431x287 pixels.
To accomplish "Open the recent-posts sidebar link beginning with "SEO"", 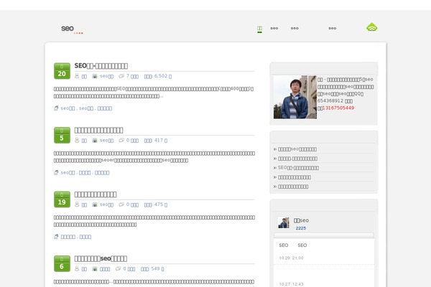I will coord(298,168).
